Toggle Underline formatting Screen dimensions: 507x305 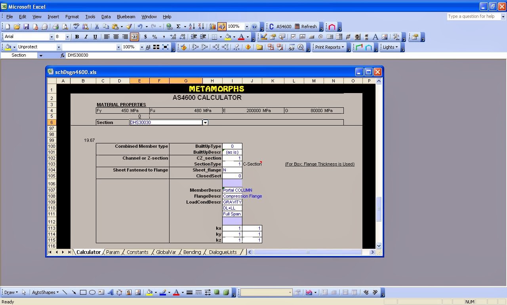click(95, 37)
